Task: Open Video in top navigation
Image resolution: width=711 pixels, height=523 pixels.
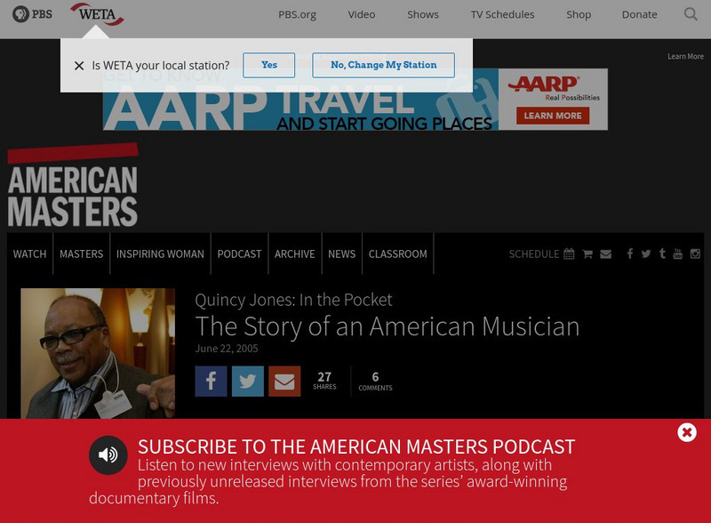Action: [x=362, y=14]
